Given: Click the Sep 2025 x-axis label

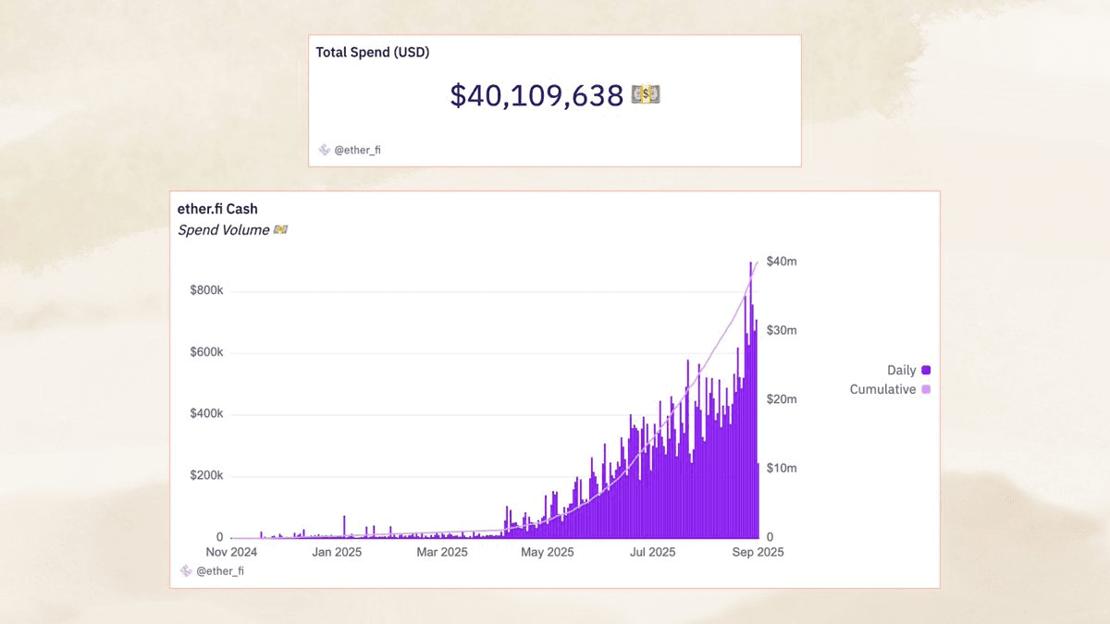Looking at the screenshot, I should click(x=758, y=552).
